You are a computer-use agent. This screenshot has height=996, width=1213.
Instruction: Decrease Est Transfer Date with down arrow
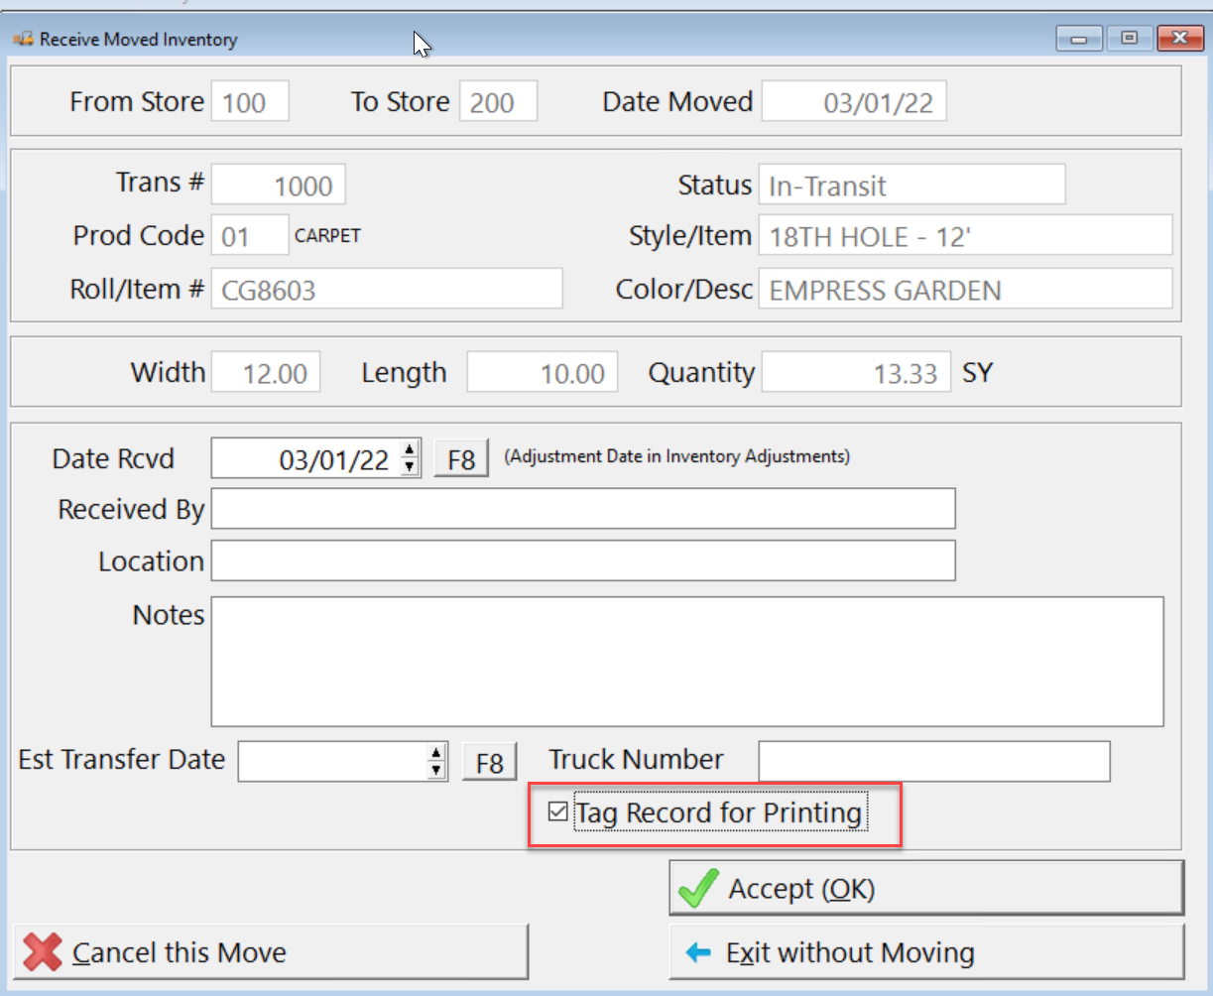point(436,770)
